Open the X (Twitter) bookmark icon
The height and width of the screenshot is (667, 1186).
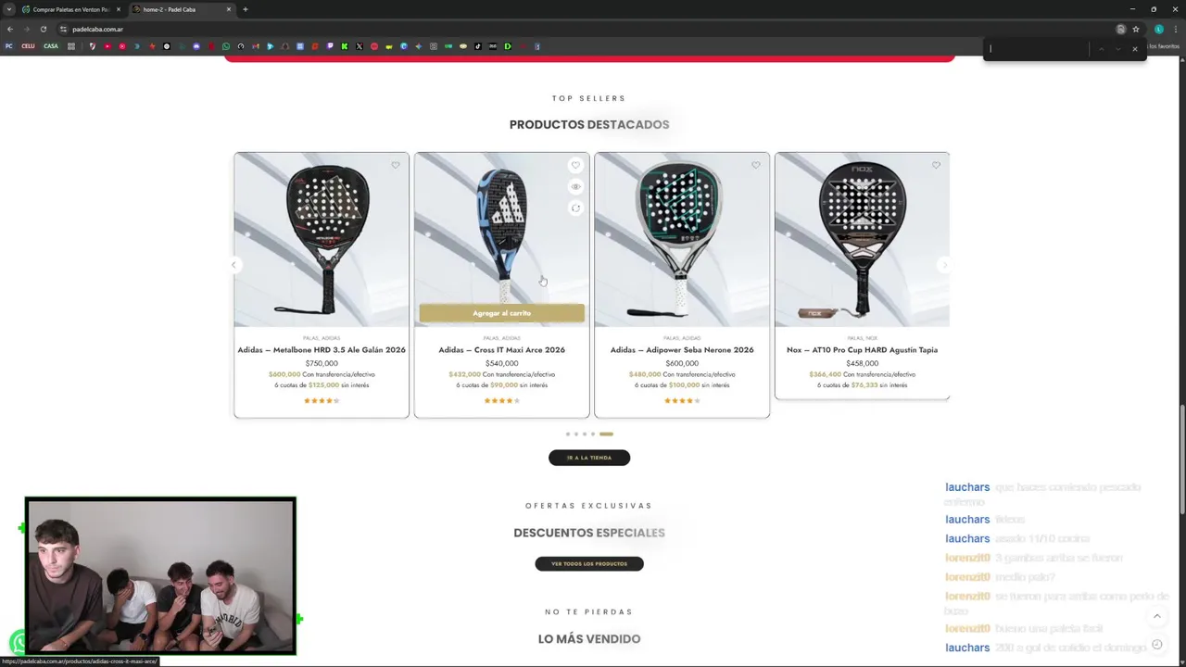pos(359,46)
